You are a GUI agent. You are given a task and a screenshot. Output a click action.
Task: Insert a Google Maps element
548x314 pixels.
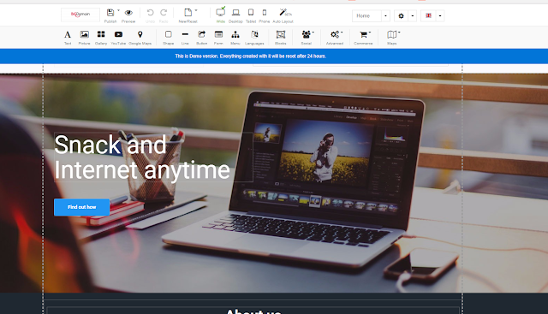pyautogui.click(x=140, y=34)
